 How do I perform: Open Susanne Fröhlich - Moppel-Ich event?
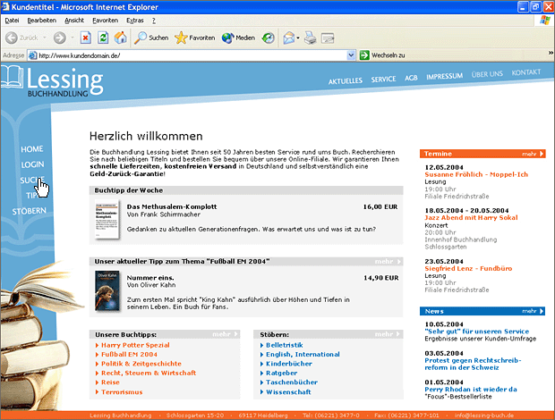[476, 174]
